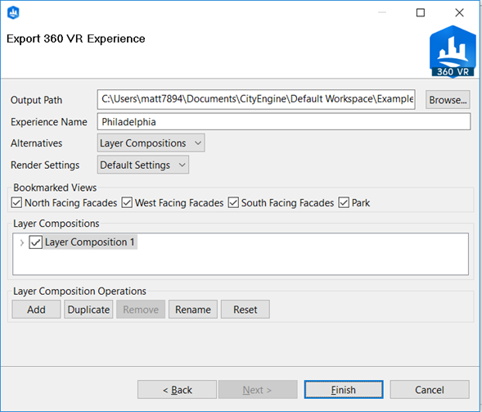Click the 360 VR logo badge
This screenshot has height=412, width=482.
453,52
